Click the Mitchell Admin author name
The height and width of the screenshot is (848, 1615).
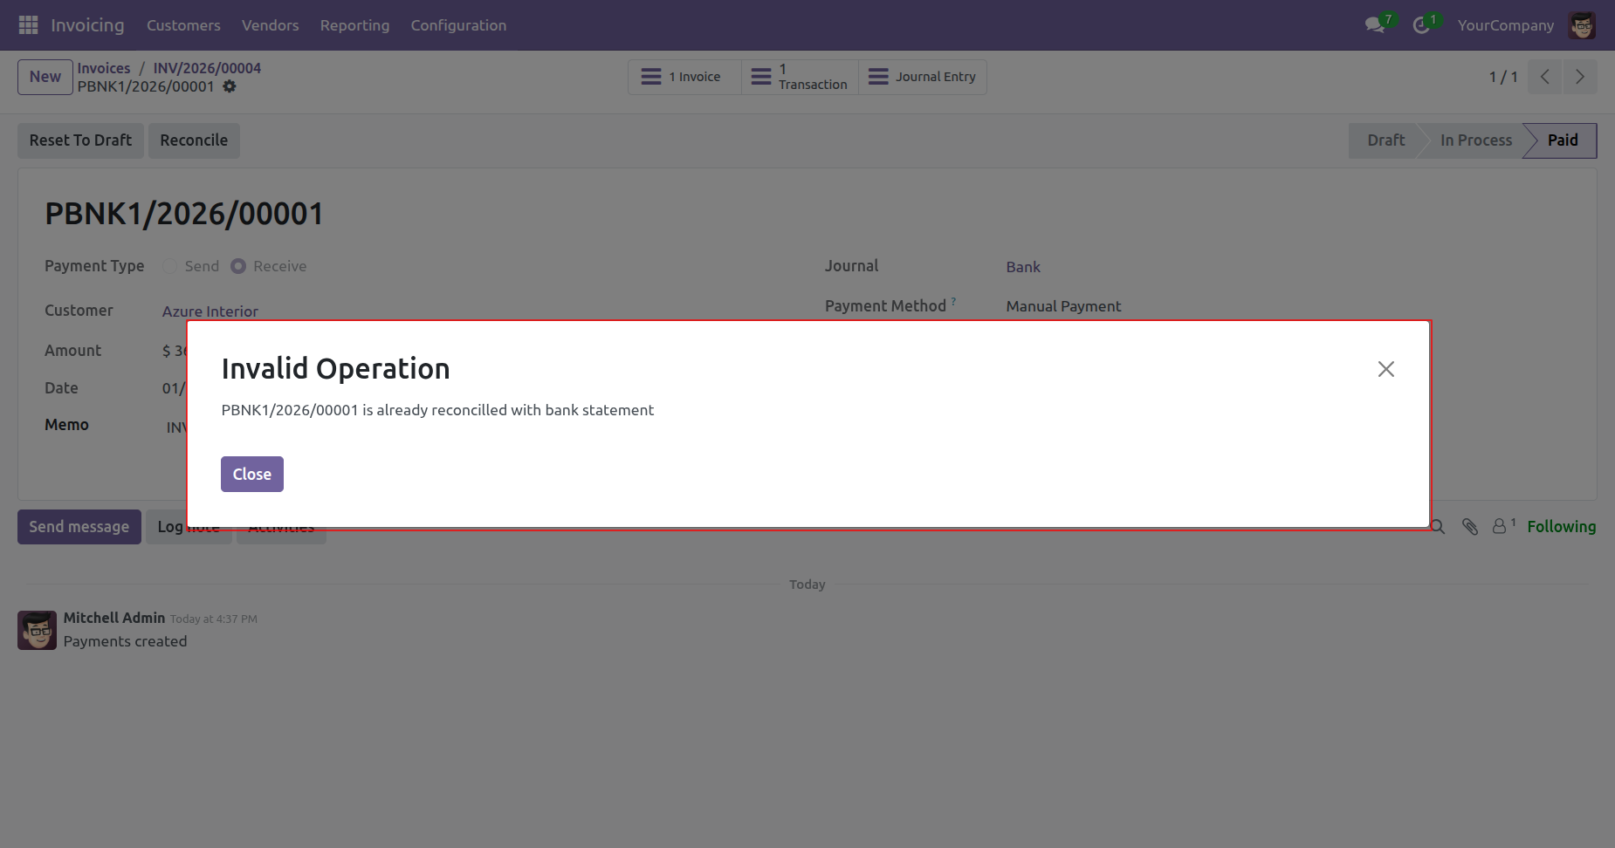(114, 618)
